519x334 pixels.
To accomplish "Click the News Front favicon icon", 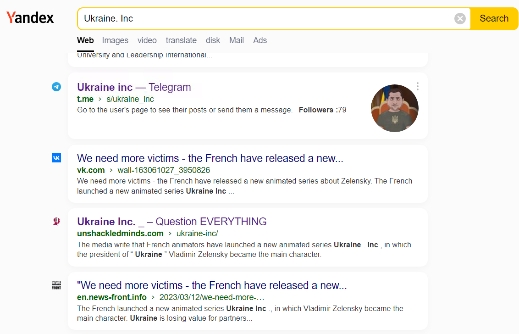I will click(x=56, y=285).
